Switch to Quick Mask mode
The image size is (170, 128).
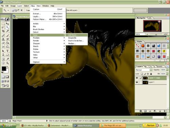7,77
